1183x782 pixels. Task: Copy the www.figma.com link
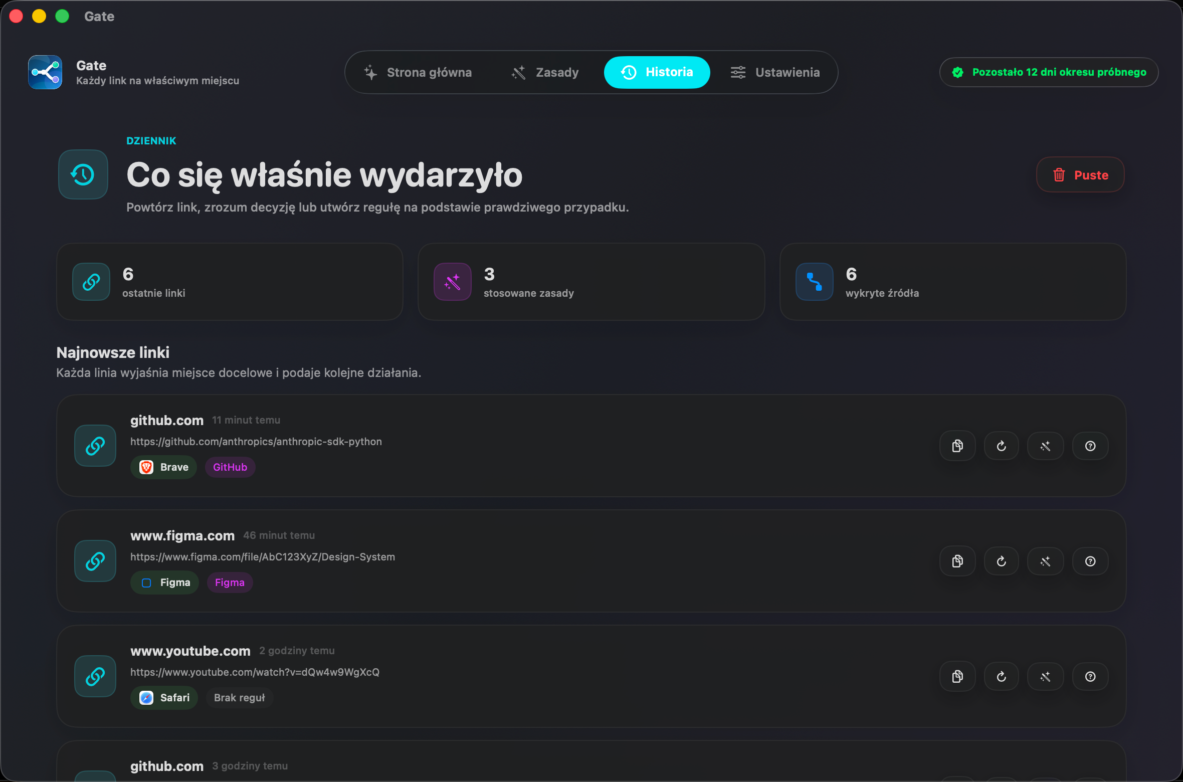coord(957,561)
